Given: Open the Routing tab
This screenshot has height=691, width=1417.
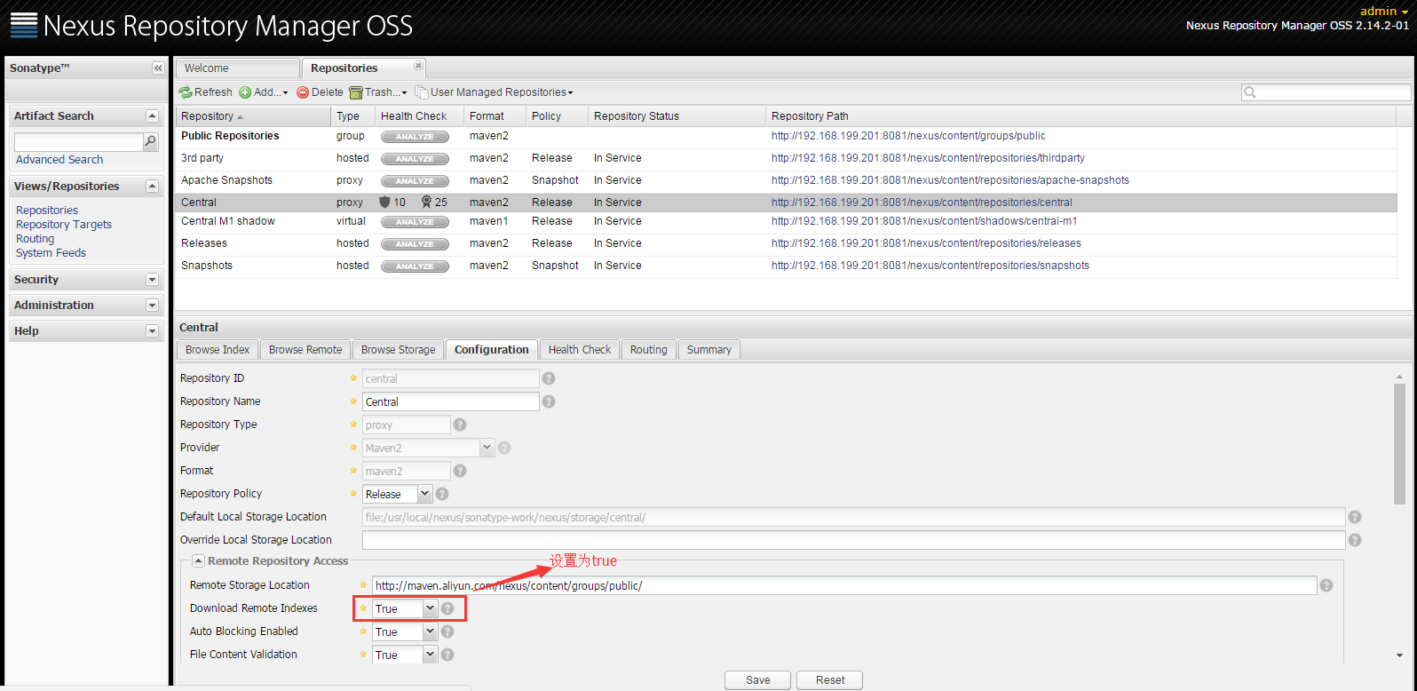Looking at the screenshot, I should pos(649,350).
